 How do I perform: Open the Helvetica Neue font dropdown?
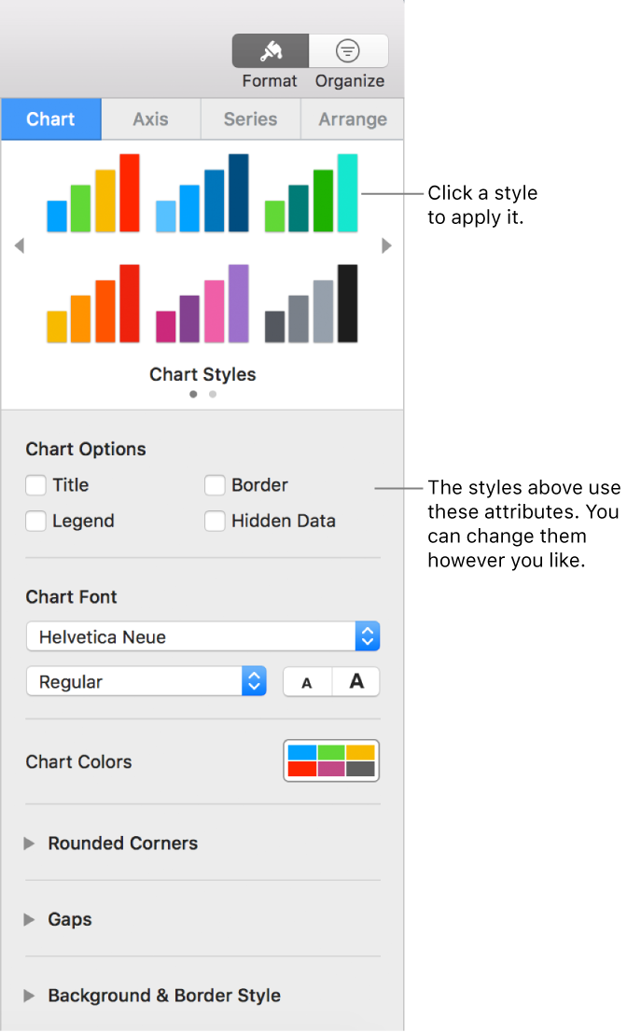tap(202, 636)
